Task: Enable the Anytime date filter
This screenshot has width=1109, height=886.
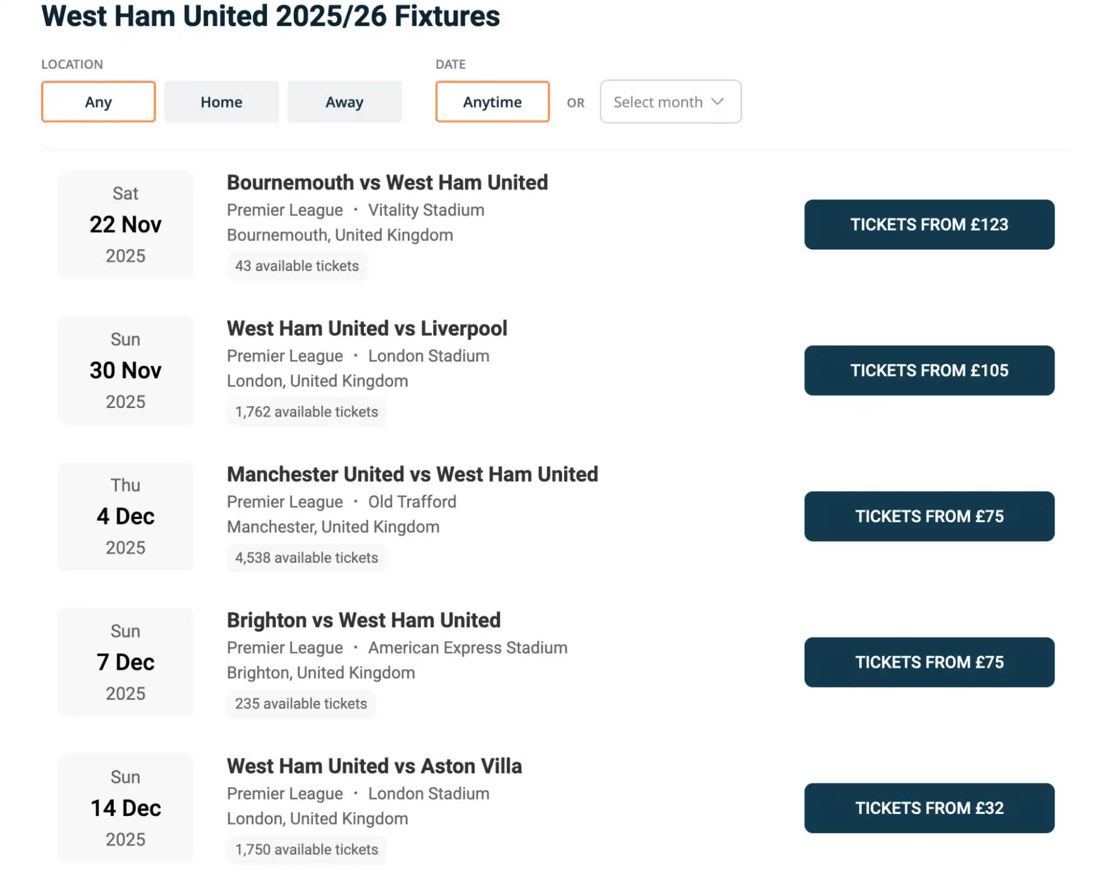Action: (x=492, y=101)
